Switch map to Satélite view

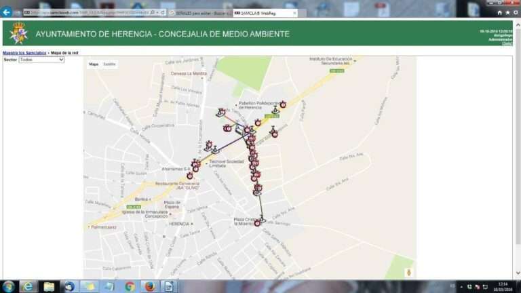pyautogui.click(x=109, y=64)
